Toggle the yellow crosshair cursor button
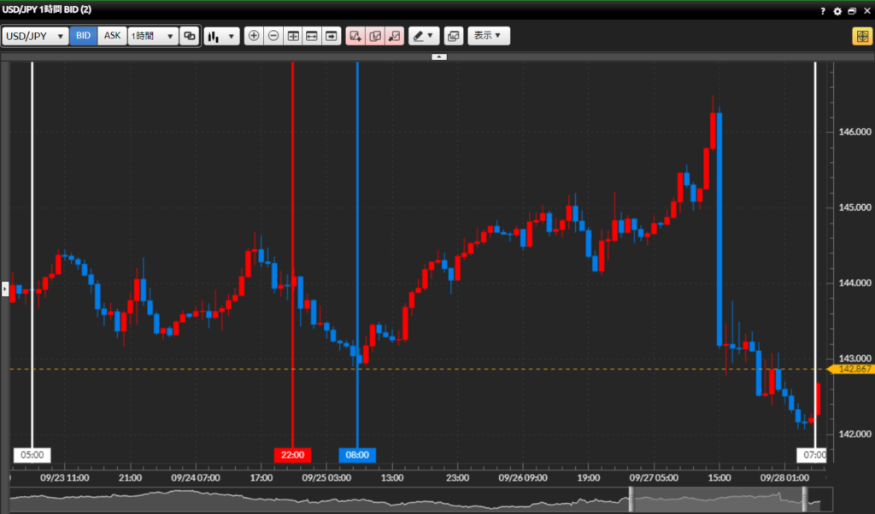Viewport: 875px width, 514px height. tap(860, 36)
